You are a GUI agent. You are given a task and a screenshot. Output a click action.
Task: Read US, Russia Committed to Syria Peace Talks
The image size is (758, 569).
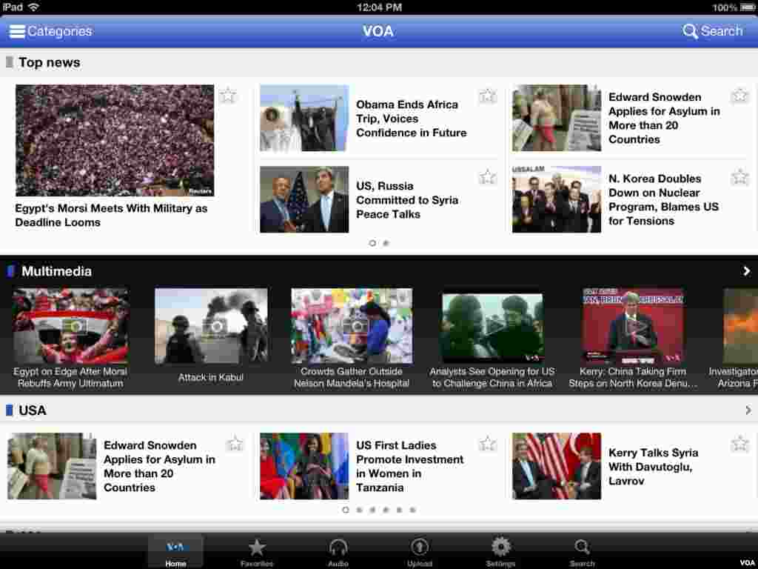point(407,200)
